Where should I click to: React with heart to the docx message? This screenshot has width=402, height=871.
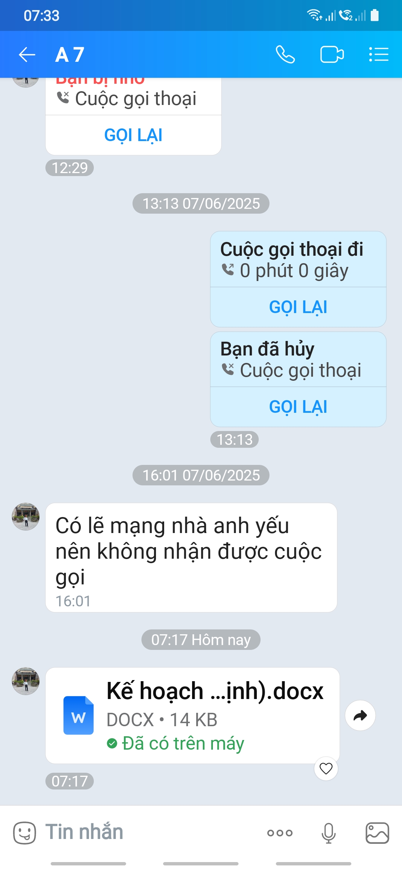tap(326, 768)
